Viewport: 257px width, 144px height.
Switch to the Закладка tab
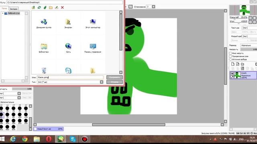[x=13, y=9]
